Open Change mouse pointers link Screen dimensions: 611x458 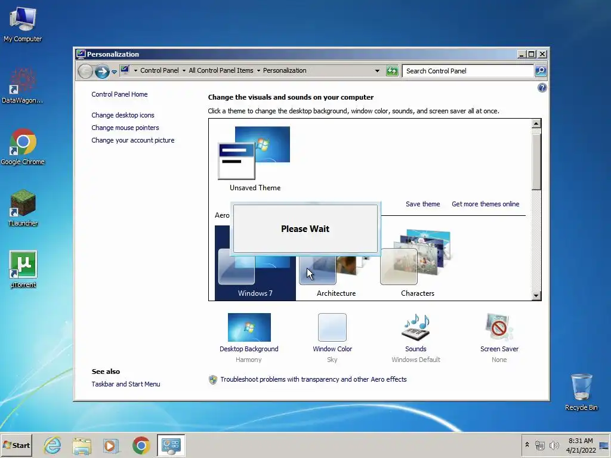click(x=125, y=128)
